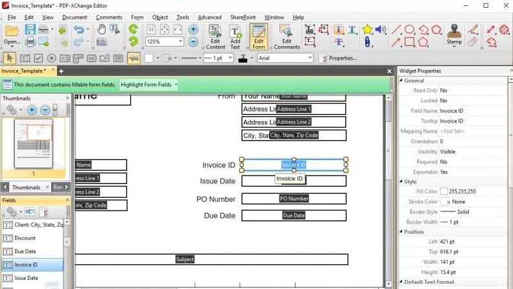Toggle the Barcode field tool
Image resolution: width=513 pixels, height=289 pixels.
[118, 58]
